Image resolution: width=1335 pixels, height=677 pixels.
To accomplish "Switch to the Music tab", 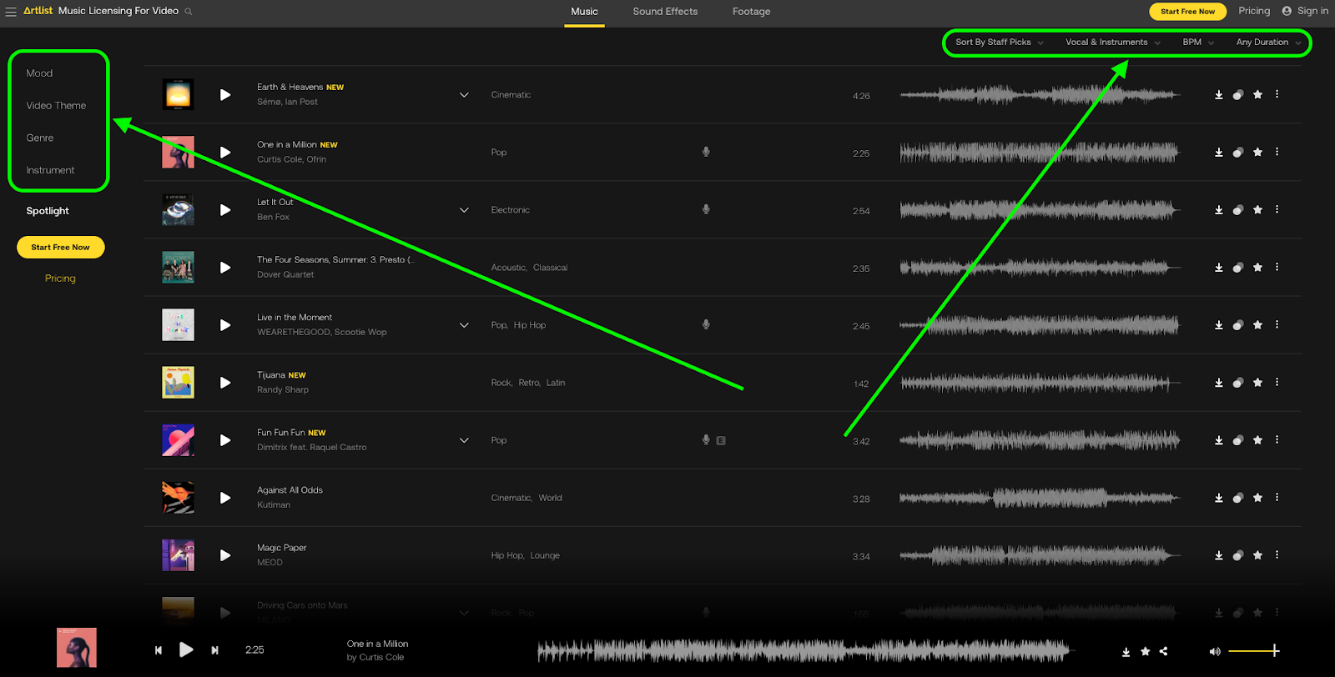I will click(584, 12).
